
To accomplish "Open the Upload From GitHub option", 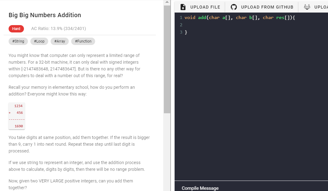I will click(x=261, y=7).
